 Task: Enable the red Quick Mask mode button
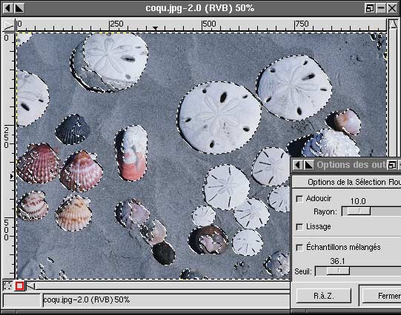pos(20,285)
